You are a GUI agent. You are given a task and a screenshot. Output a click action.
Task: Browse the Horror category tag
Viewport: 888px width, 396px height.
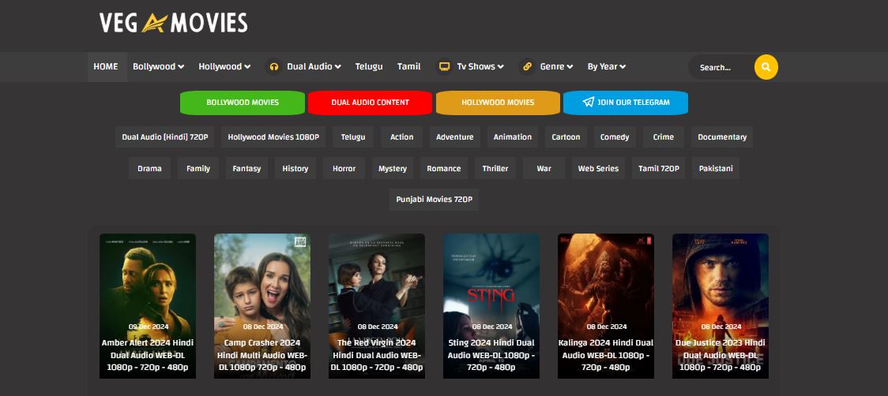click(344, 169)
